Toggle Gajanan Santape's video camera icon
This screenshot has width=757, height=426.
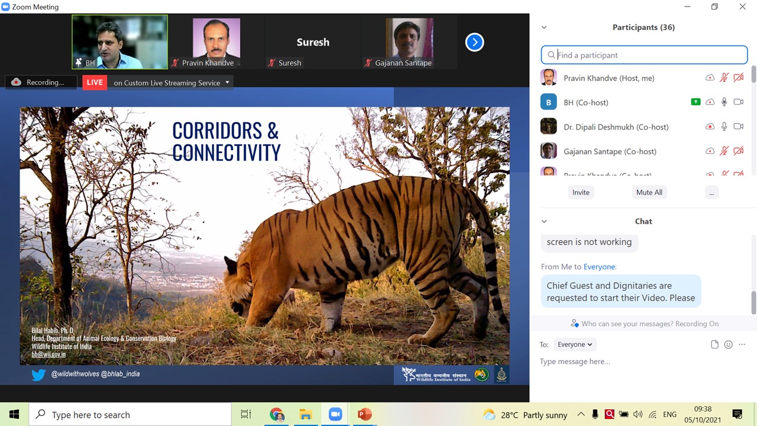pos(738,151)
